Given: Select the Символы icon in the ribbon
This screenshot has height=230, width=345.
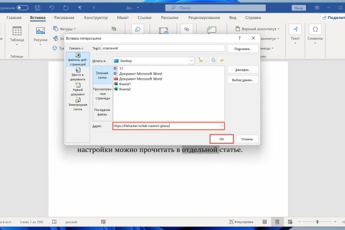Looking at the screenshot, I should point(316,34).
